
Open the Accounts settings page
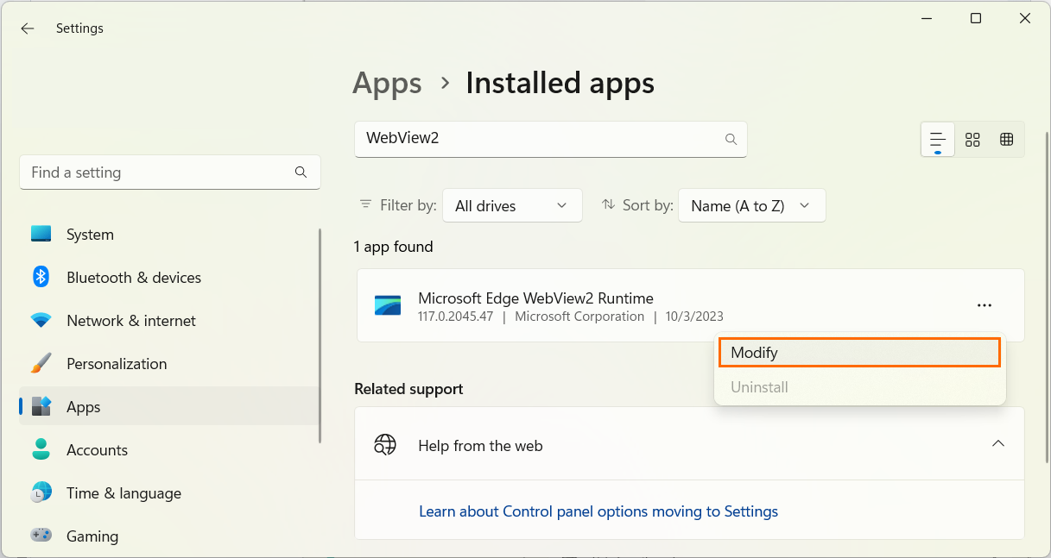[97, 450]
